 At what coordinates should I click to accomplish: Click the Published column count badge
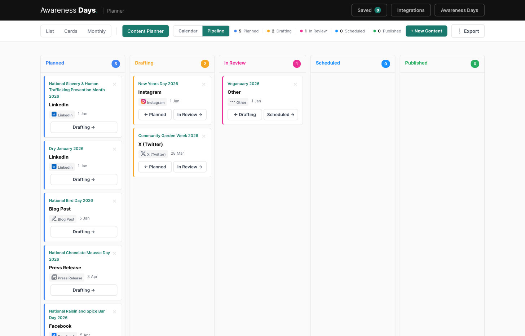click(475, 64)
